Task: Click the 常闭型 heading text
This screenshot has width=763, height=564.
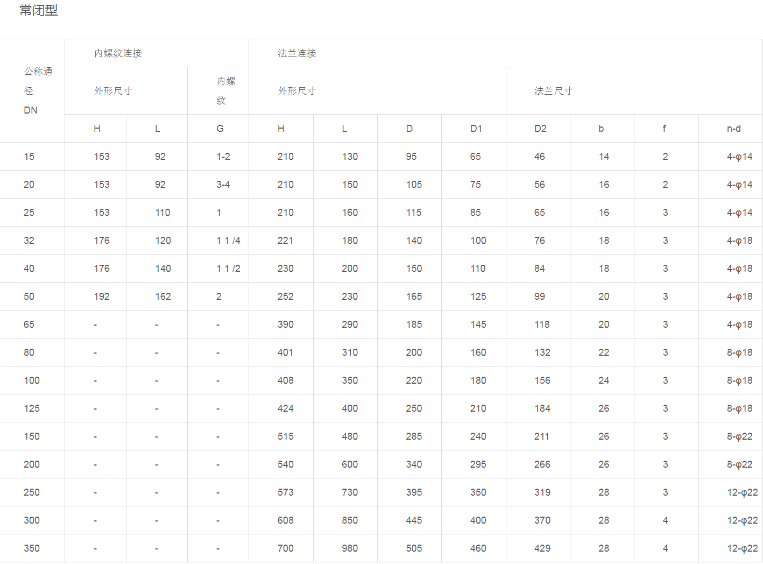Action: [38, 10]
